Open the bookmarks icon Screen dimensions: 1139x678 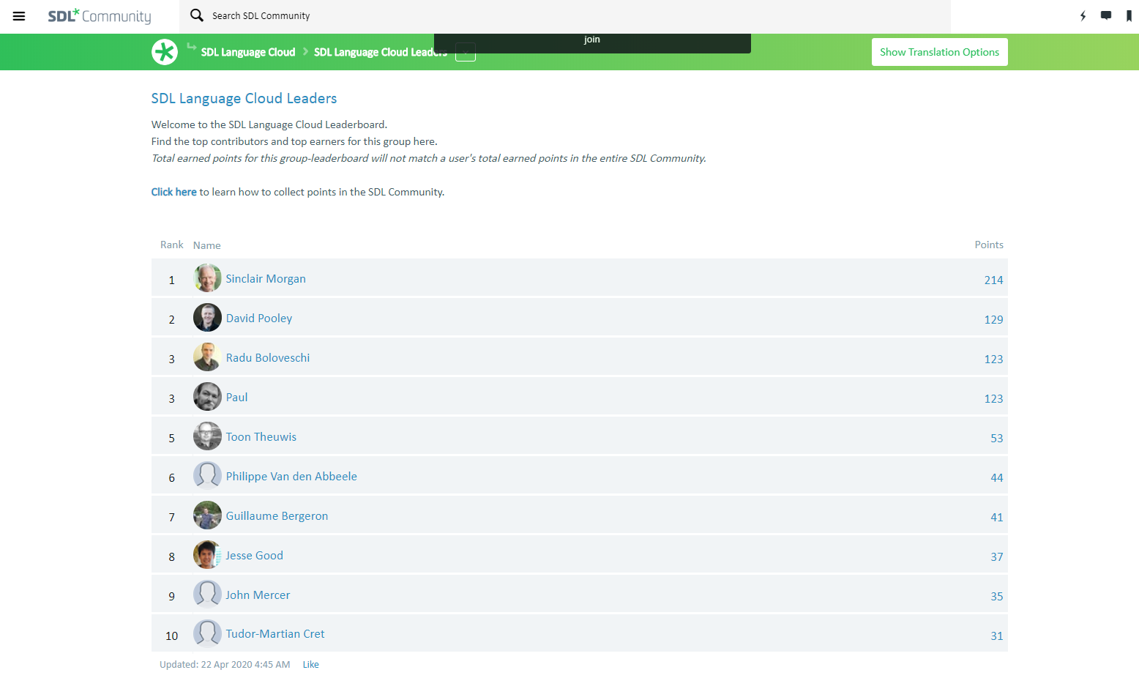[1129, 16]
